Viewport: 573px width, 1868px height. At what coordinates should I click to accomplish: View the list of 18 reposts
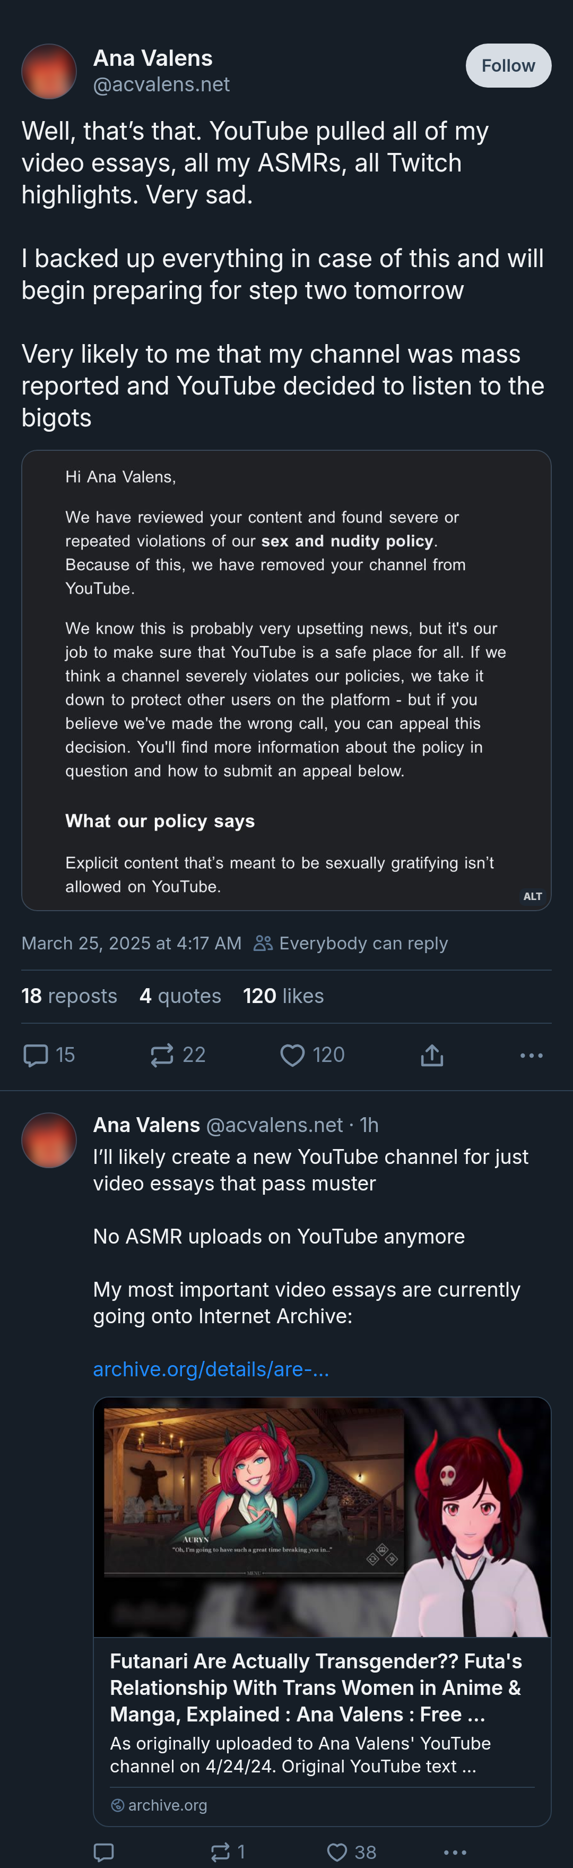coord(69,996)
